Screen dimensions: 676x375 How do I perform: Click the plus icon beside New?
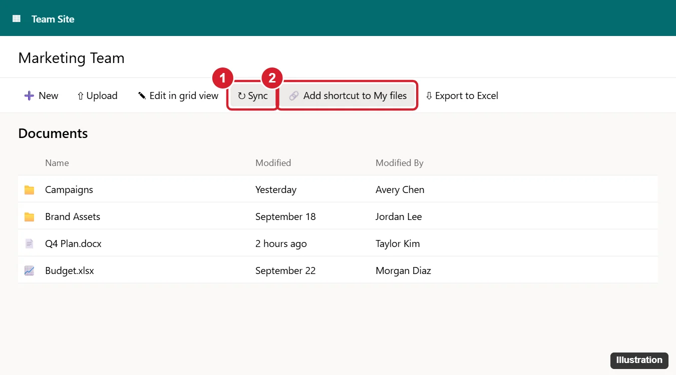click(x=29, y=95)
